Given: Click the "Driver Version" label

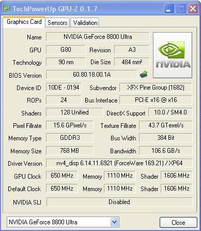Looking at the screenshot, I should pos(25,164).
